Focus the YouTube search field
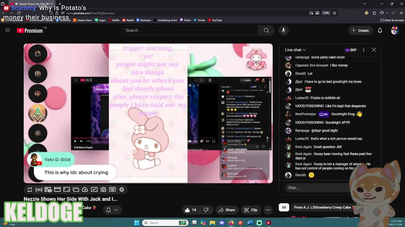The image size is (405, 227). [190, 30]
